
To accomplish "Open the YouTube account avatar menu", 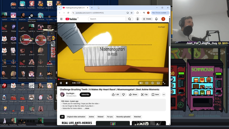I will click(x=163, y=19).
